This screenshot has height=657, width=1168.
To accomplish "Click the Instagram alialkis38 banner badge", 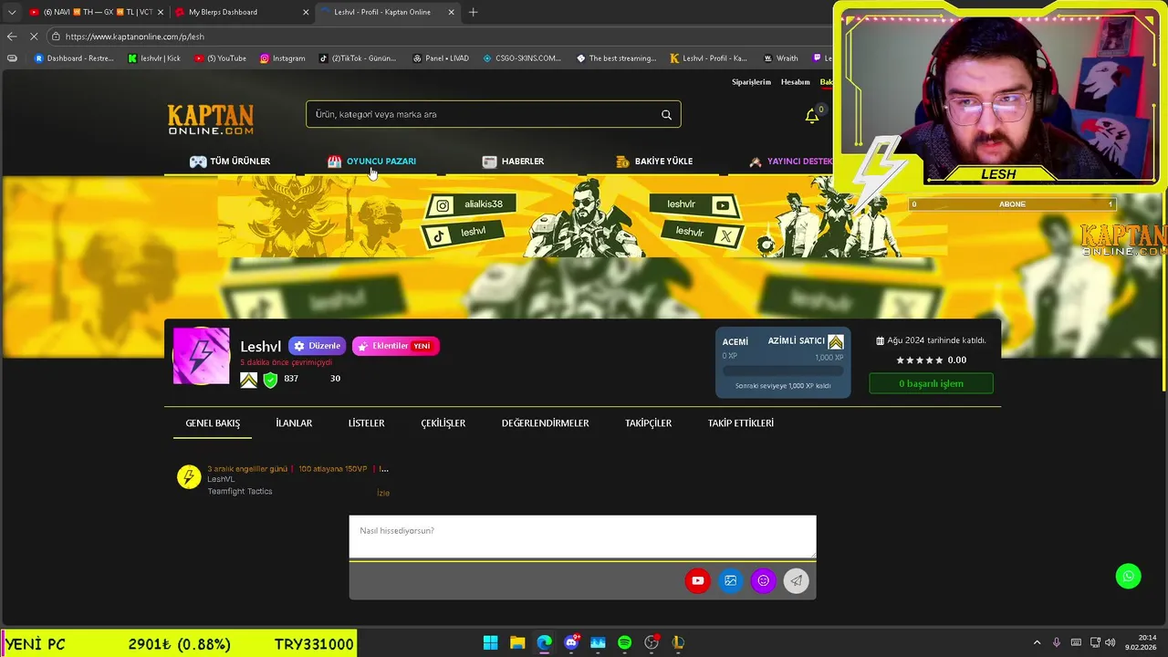I will [471, 204].
